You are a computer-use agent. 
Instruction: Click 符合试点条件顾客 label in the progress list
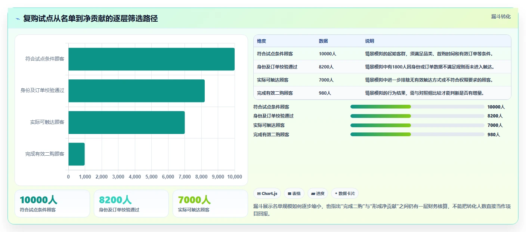[x=271, y=107]
